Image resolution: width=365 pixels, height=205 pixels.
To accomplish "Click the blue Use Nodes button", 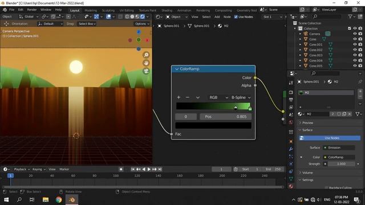I will 330,138.
